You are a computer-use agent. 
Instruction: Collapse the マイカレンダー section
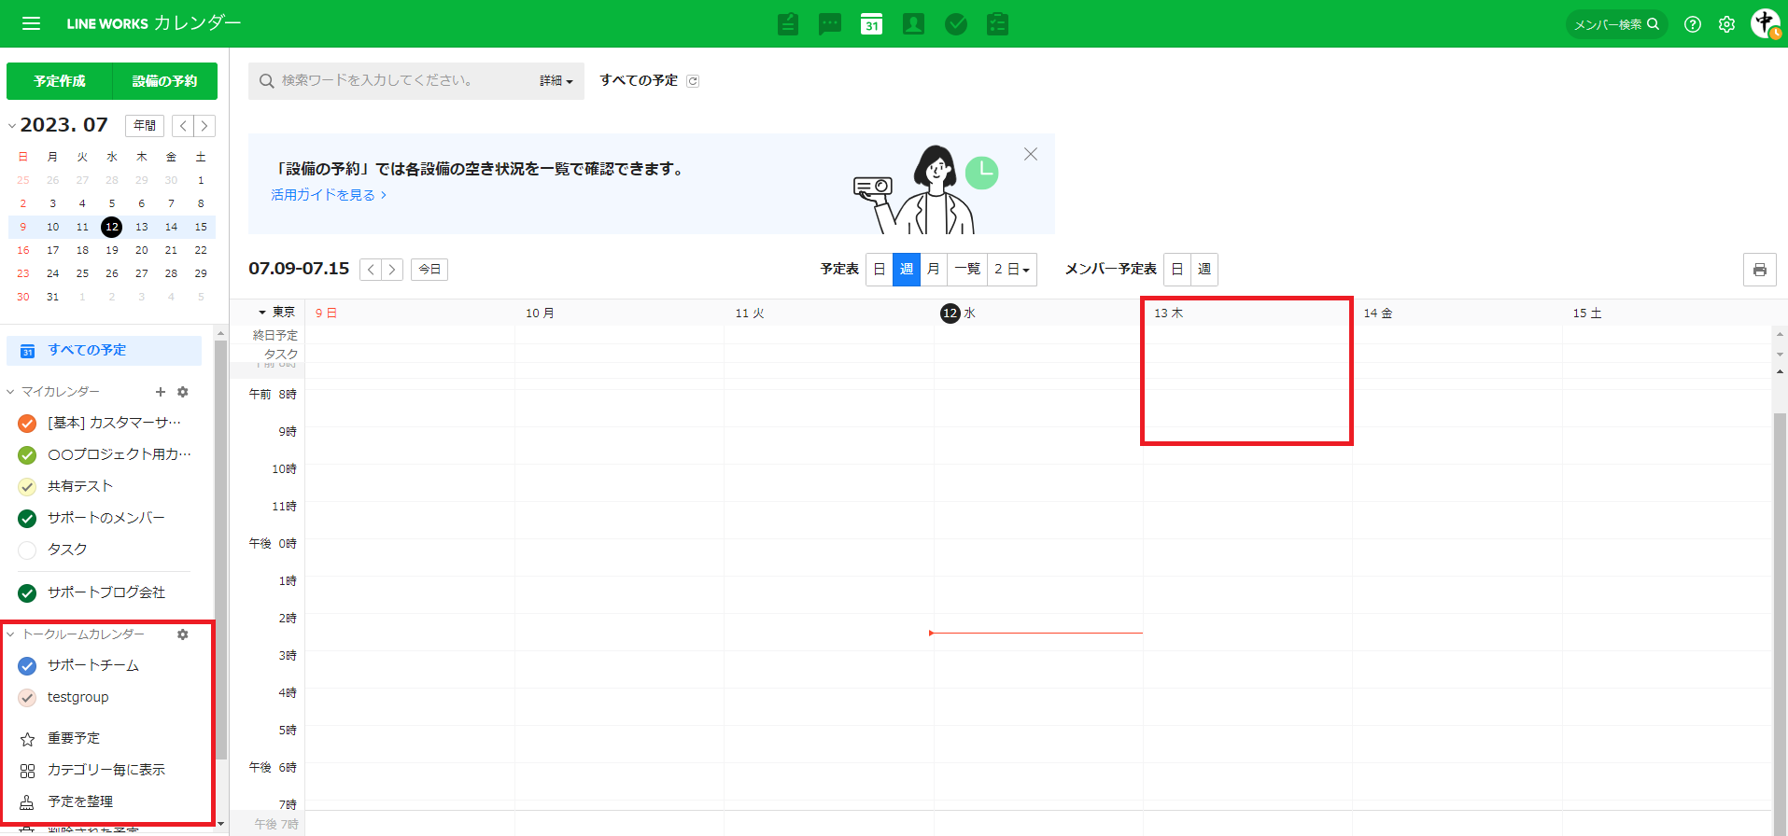click(x=11, y=392)
